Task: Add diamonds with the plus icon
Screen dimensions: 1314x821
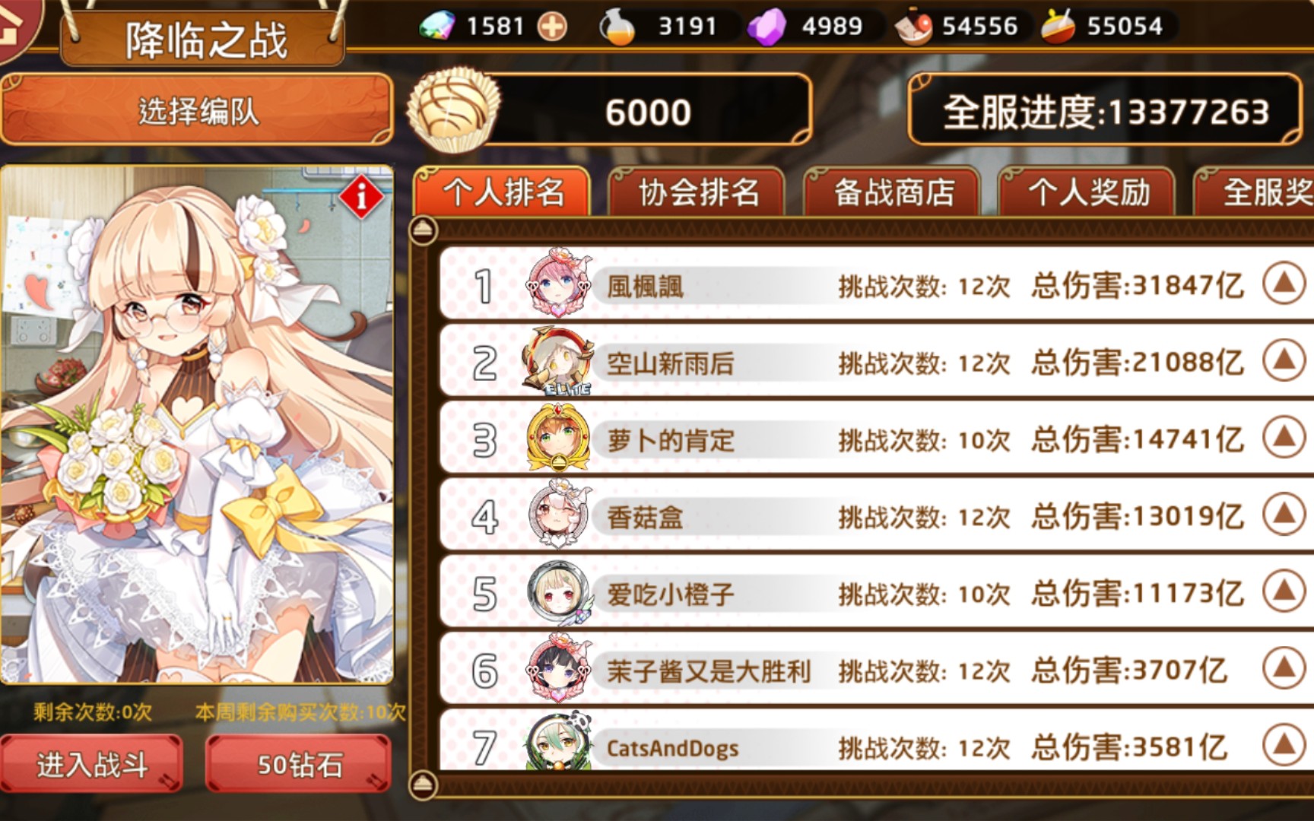Action: 552,27
